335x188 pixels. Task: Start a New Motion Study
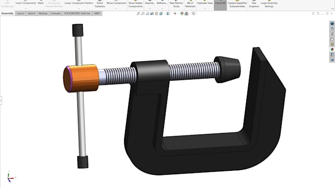point(176,4)
